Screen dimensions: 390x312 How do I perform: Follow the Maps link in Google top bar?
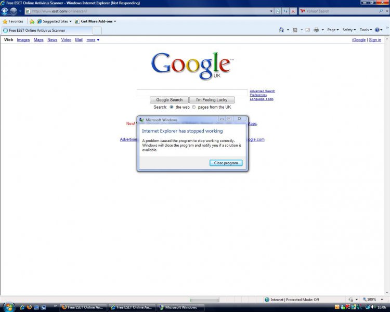pyautogui.click(x=38, y=40)
